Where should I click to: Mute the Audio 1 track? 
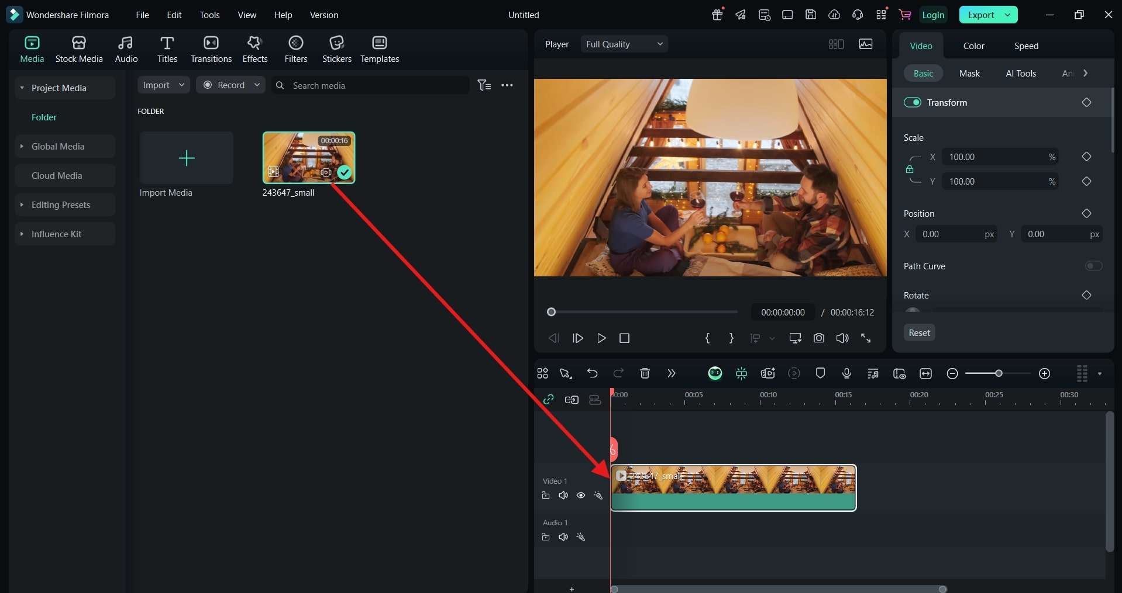tap(563, 537)
